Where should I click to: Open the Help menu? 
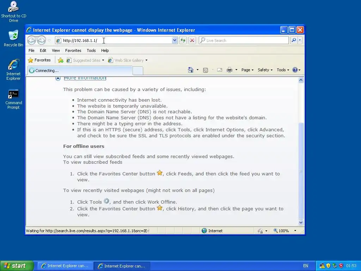click(105, 50)
